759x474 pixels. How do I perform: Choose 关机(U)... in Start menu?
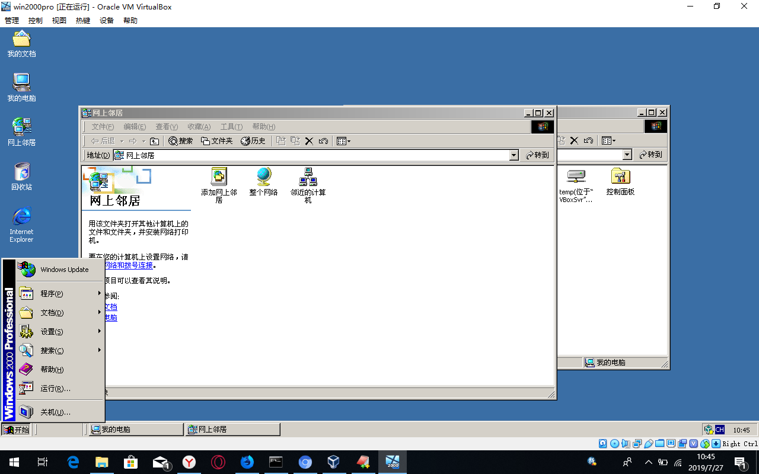click(x=60, y=412)
